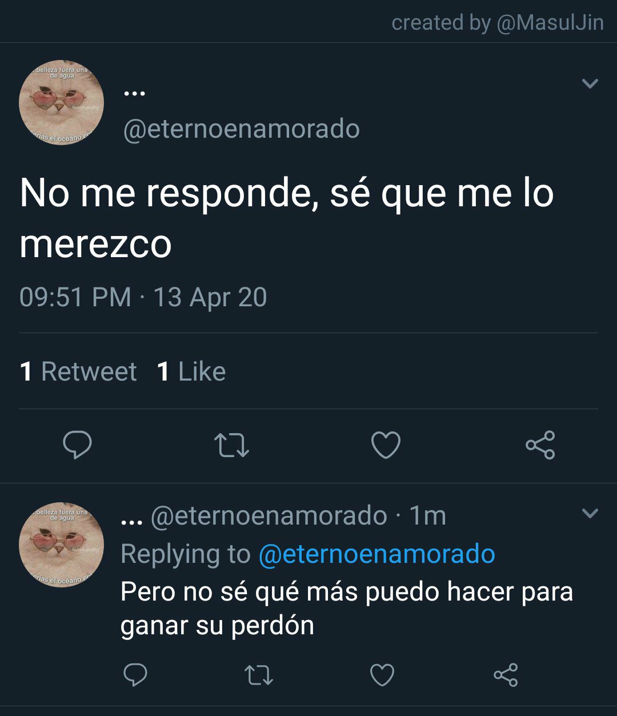The width and height of the screenshot is (617, 716).
Task: Expand reply tweet options chevron
Action: coord(590,513)
